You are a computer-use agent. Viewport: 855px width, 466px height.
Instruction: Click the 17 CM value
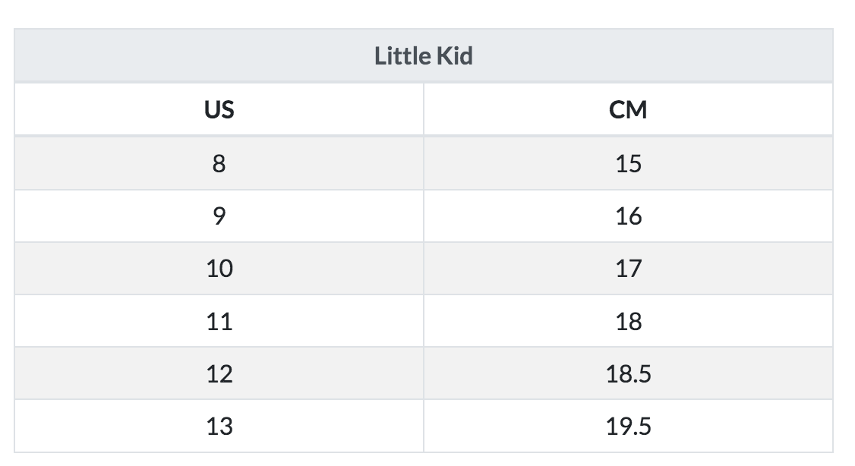(x=628, y=269)
